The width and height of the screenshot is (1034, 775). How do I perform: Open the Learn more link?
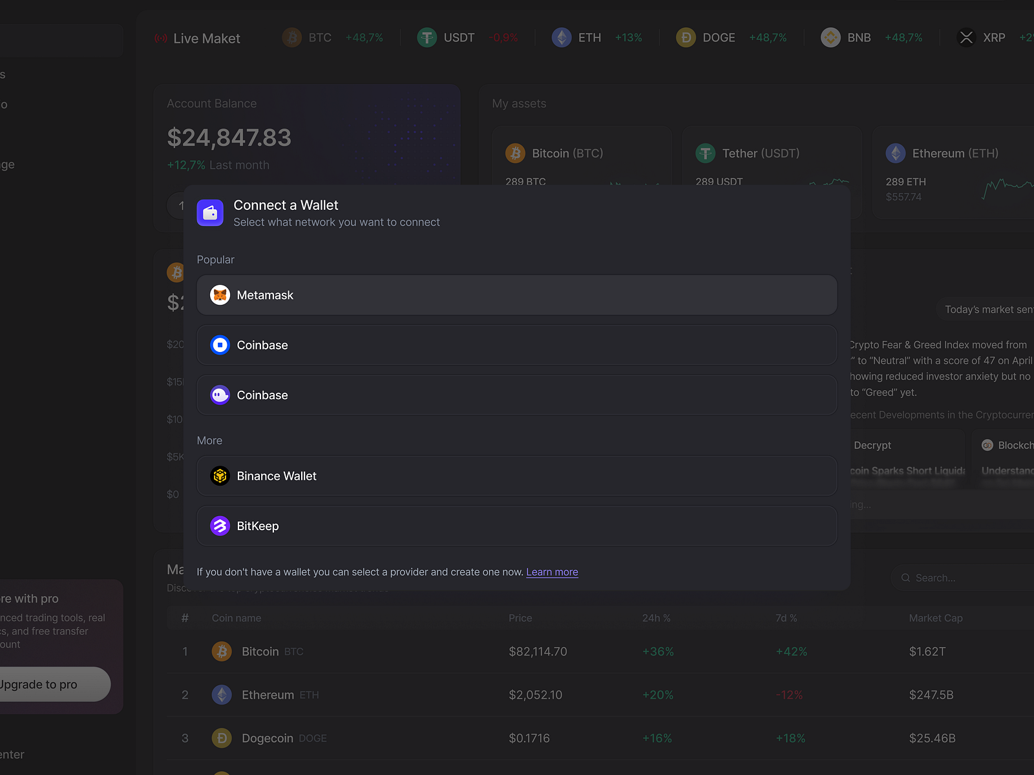coord(551,572)
